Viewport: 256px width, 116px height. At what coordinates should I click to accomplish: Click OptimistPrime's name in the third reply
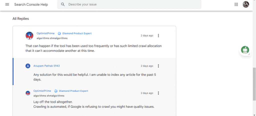tap(42, 91)
